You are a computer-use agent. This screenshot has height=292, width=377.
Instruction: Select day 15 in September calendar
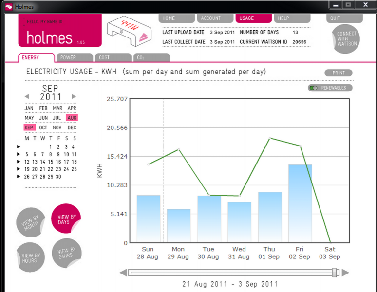(x=50, y=162)
